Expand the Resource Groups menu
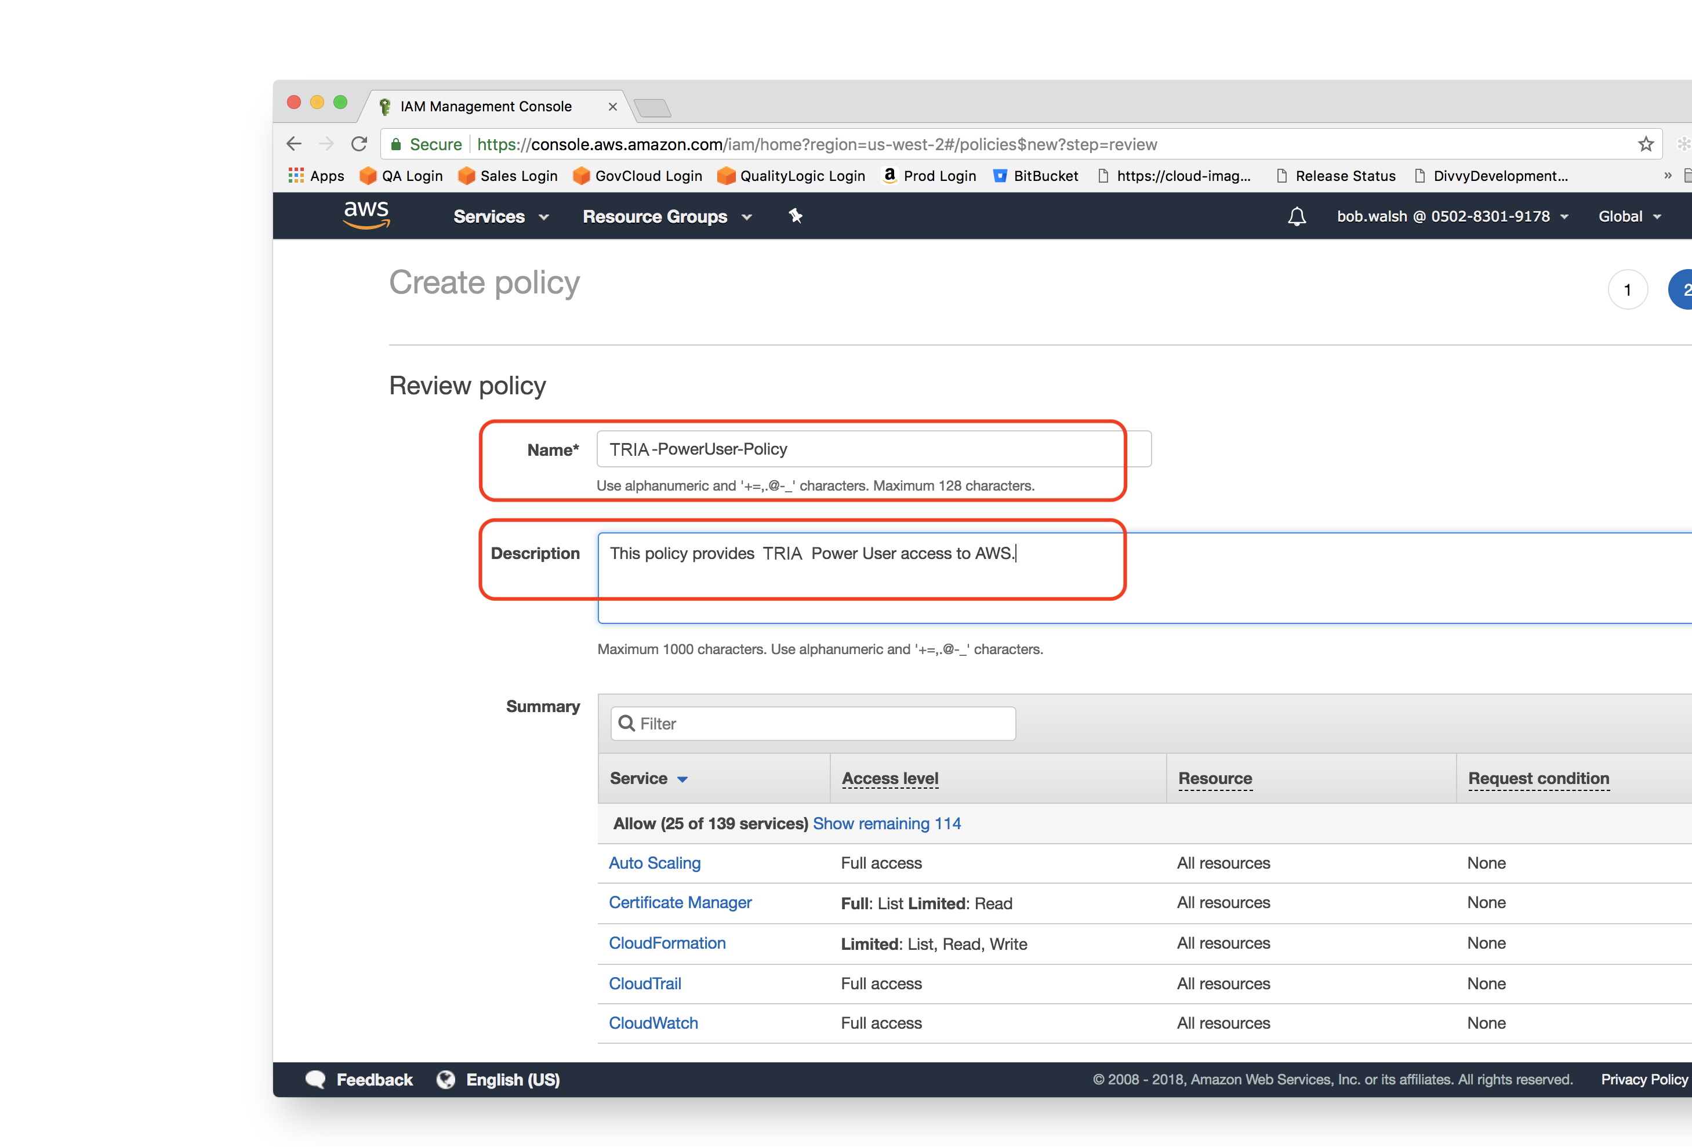 tap(667, 216)
